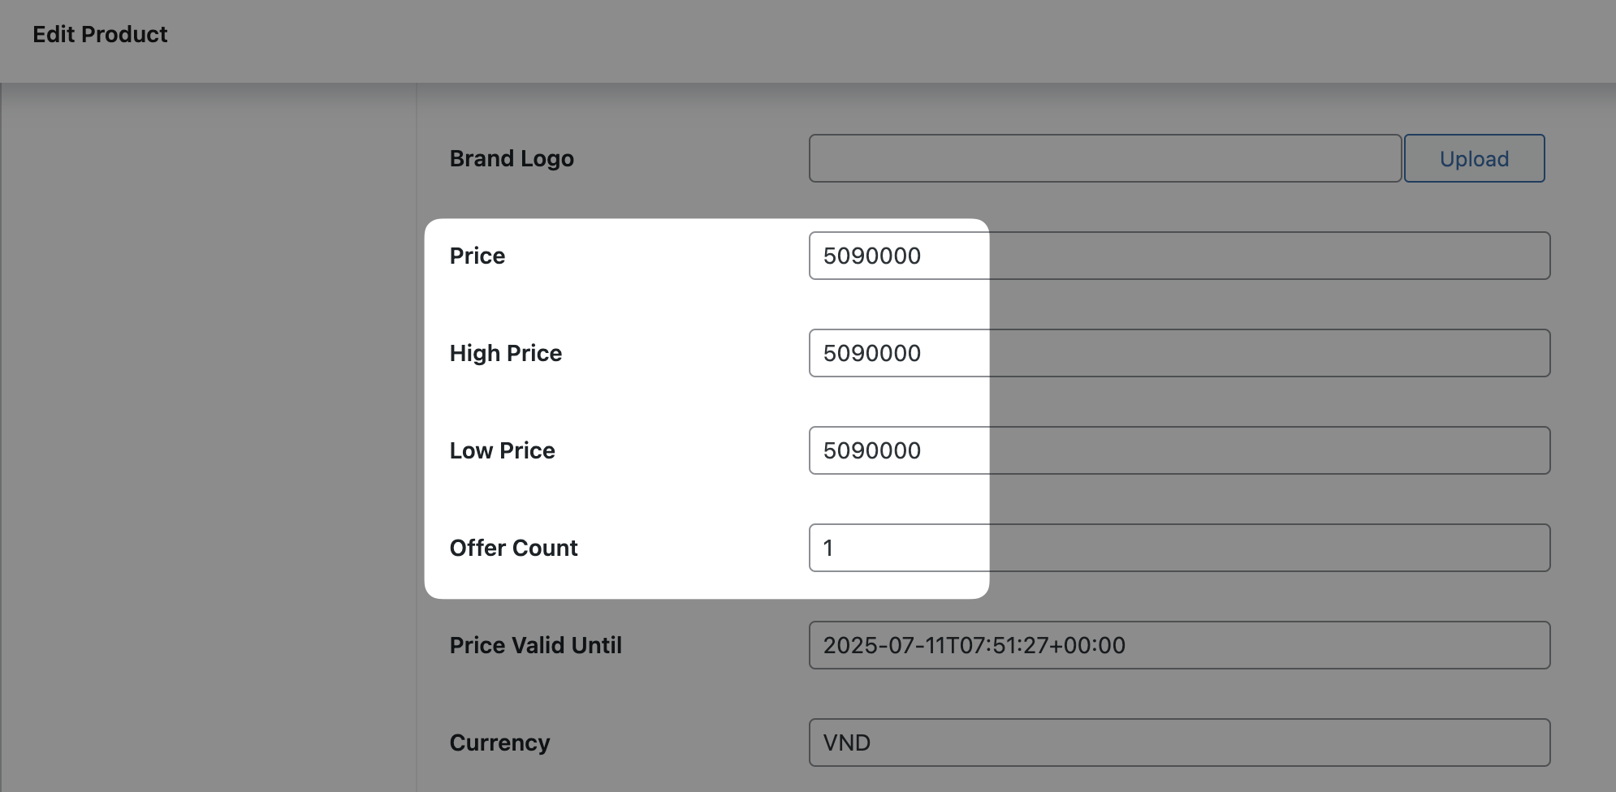Click the High Price label
The height and width of the screenshot is (792, 1616).
[x=506, y=353]
